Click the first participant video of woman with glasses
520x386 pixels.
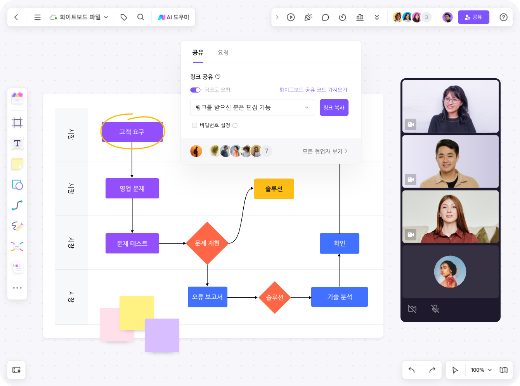(x=451, y=107)
